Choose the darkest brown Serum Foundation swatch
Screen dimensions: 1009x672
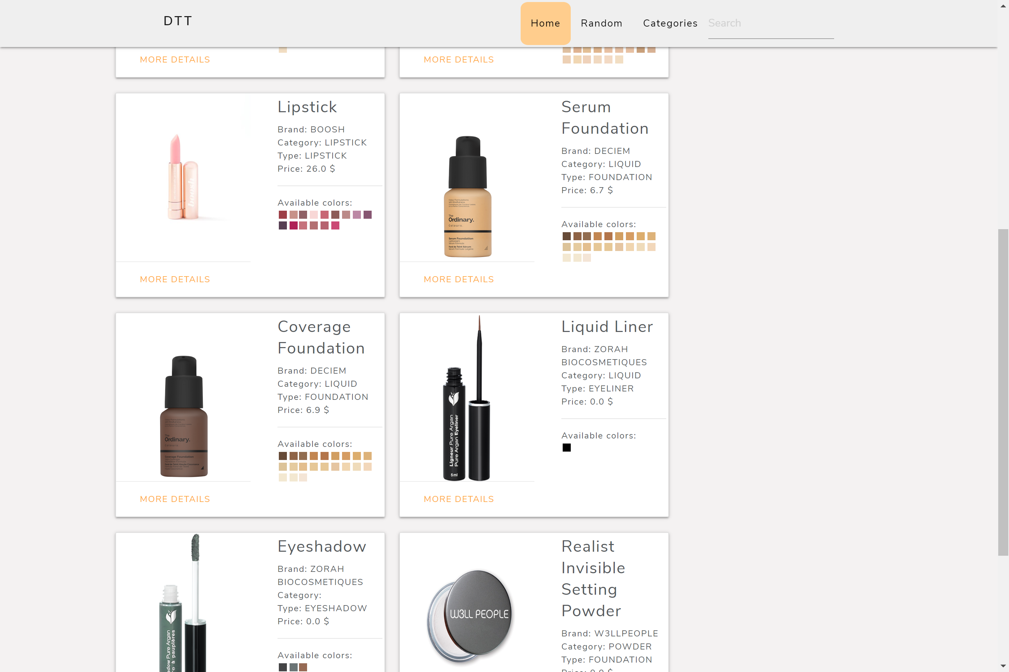coord(566,236)
